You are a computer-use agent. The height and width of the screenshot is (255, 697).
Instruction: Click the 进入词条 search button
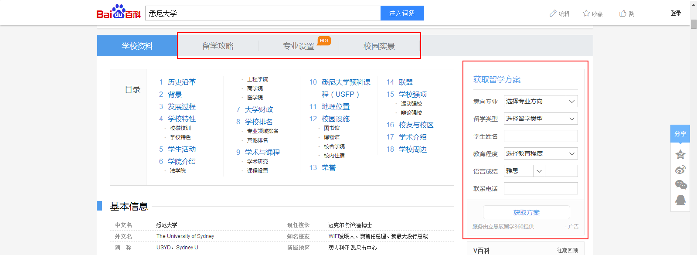point(402,13)
